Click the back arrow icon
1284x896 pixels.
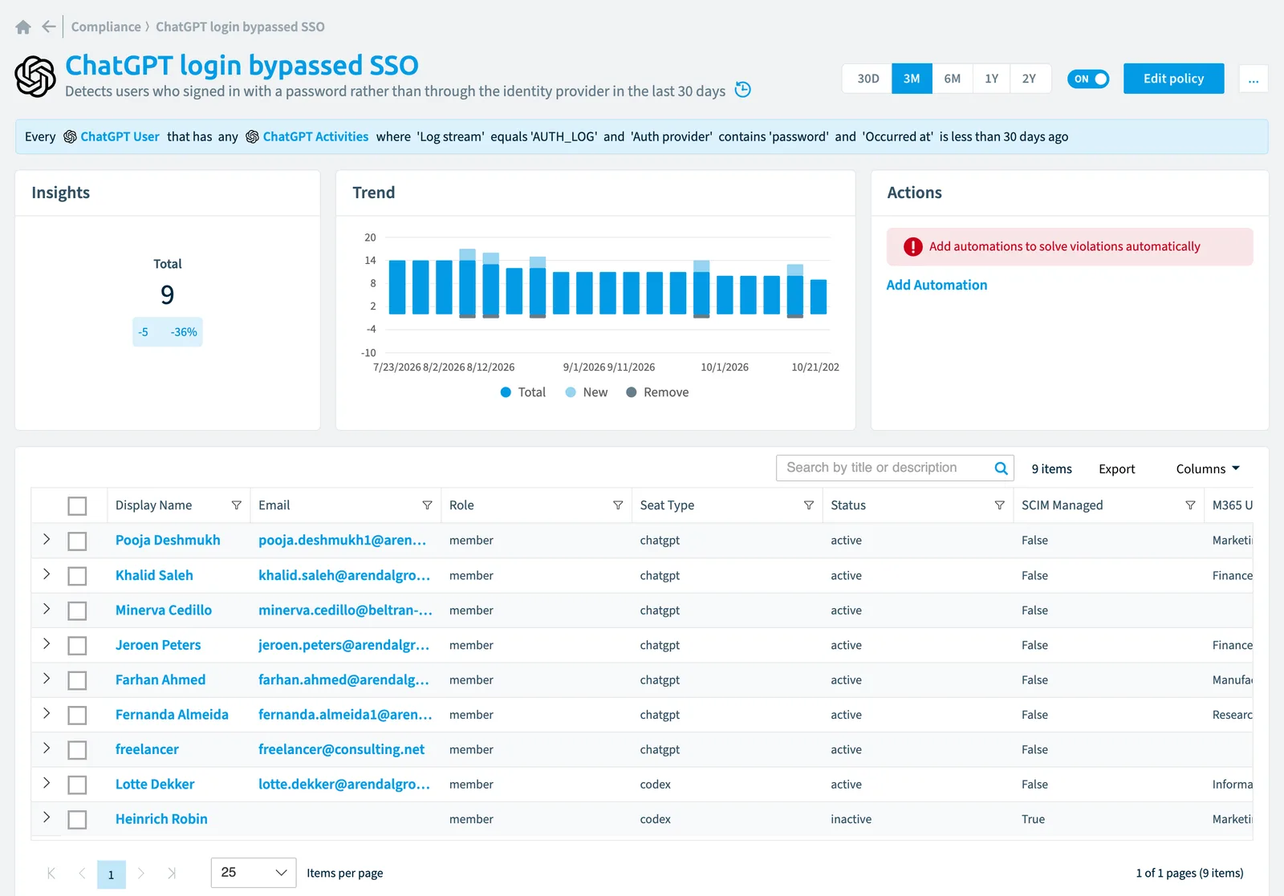click(49, 26)
